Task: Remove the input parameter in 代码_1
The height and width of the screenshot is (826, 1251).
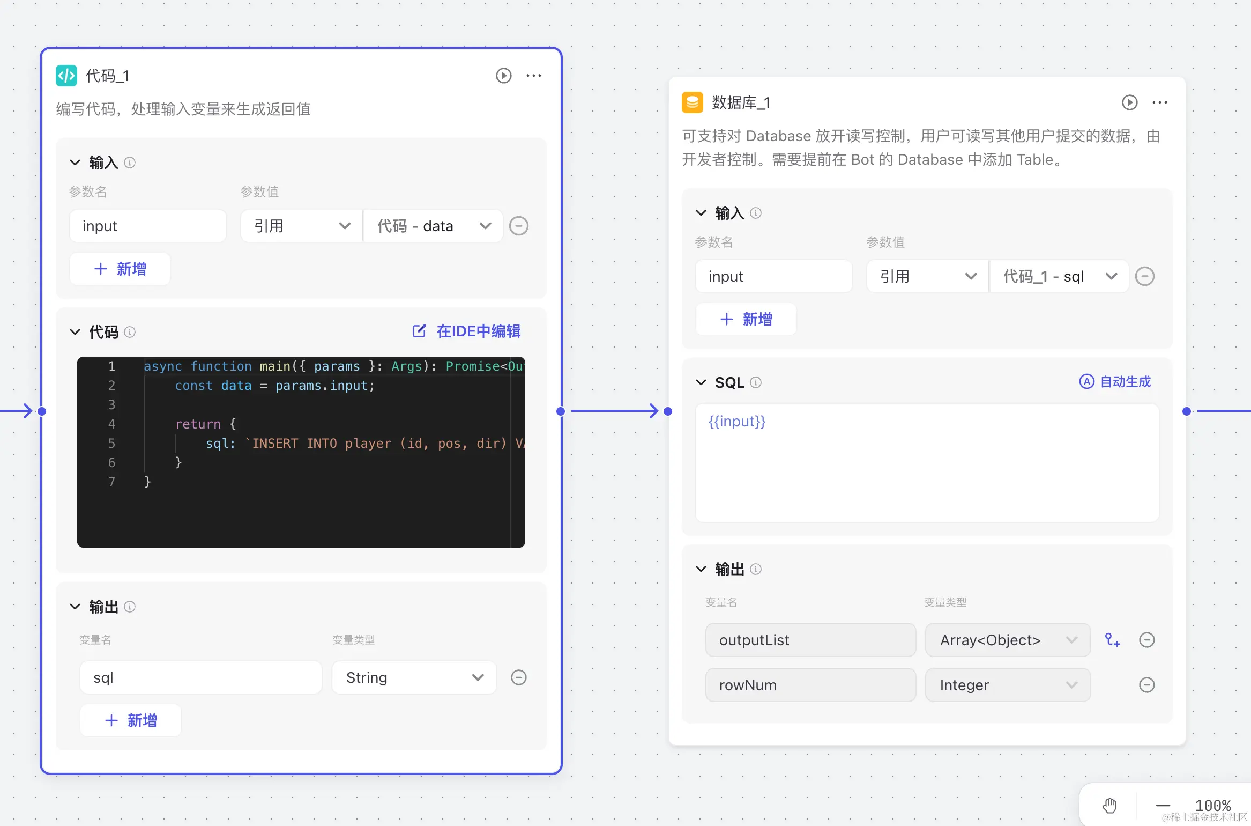Action: click(518, 226)
